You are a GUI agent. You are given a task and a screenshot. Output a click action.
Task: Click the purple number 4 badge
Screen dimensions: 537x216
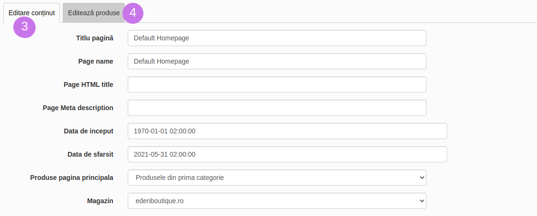tap(133, 13)
